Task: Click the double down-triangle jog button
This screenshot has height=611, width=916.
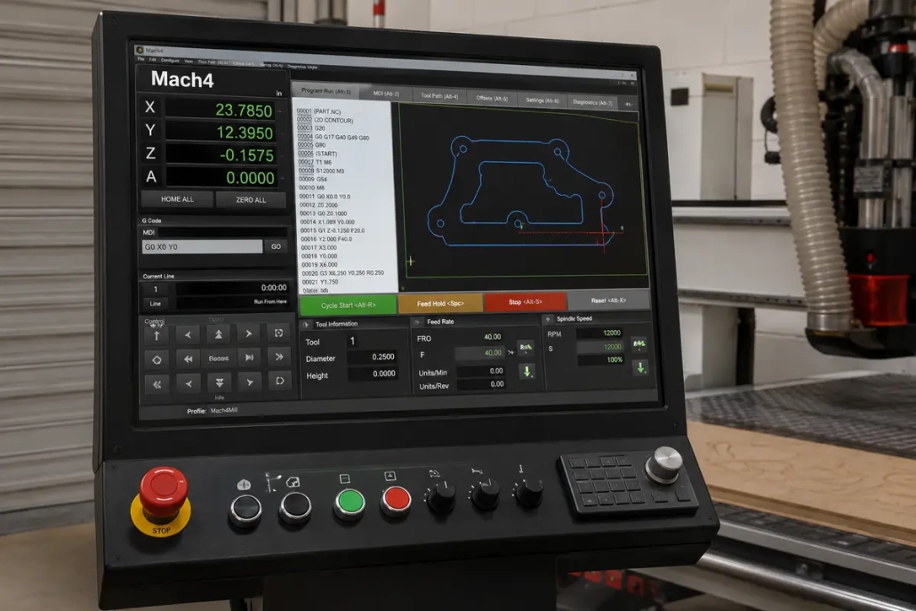Action: tap(219, 382)
